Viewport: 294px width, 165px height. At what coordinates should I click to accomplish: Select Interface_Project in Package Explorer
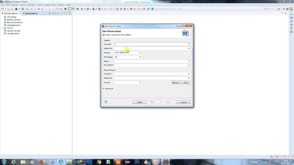pos(14,20)
